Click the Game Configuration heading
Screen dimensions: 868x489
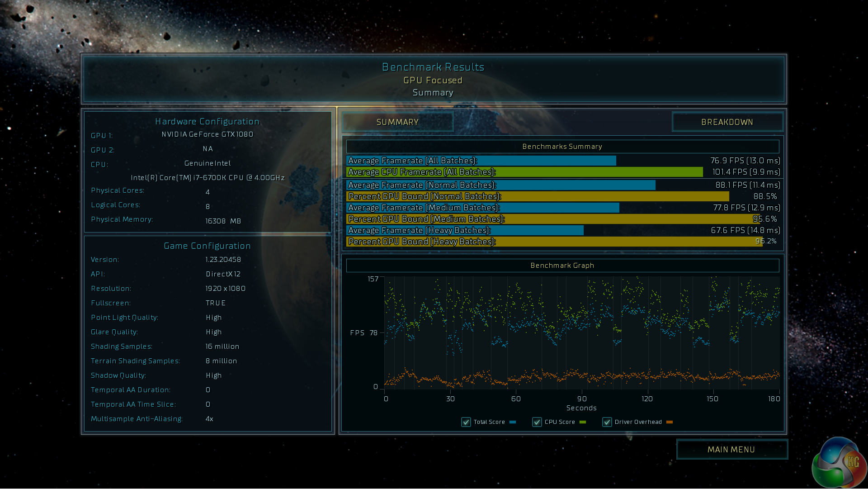pyautogui.click(x=207, y=246)
